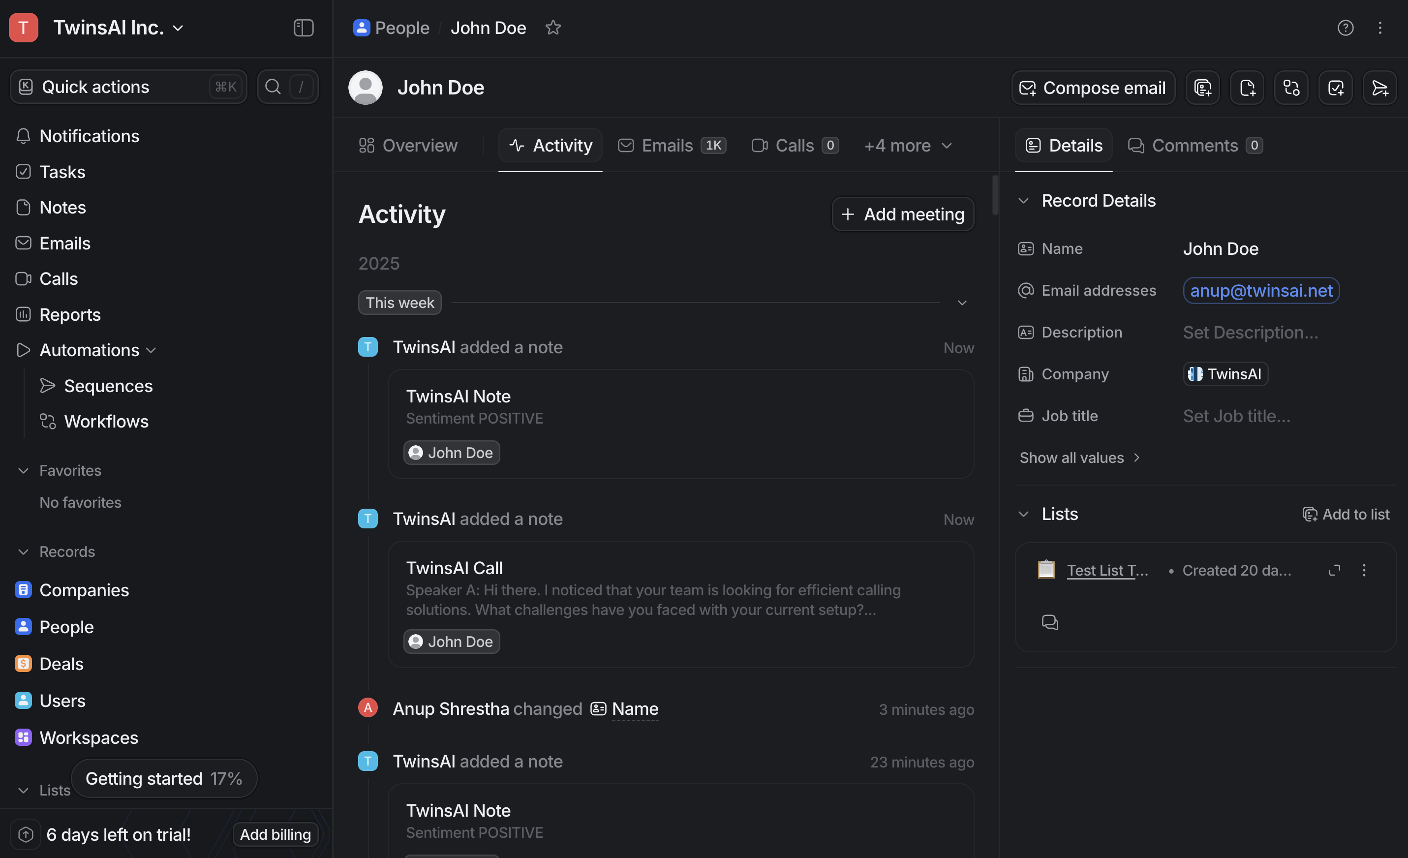
Task: Collapse the Records section
Action: click(x=23, y=552)
